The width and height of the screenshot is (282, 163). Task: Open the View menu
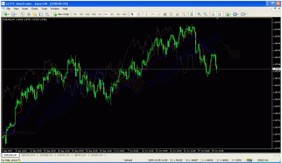16,9
